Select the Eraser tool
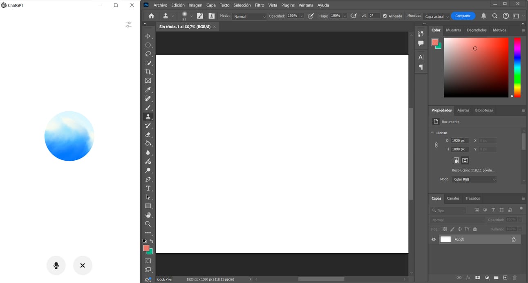The image size is (528, 283). (x=148, y=135)
